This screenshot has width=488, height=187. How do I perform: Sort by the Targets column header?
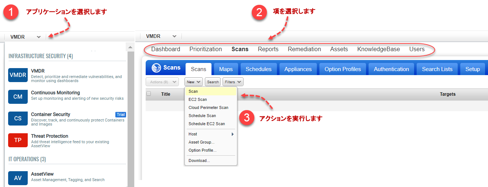tap(447, 94)
